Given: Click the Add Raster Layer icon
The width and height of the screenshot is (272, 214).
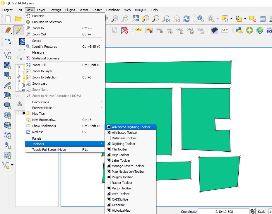Looking at the screenshot, I should tap(7, 65).
